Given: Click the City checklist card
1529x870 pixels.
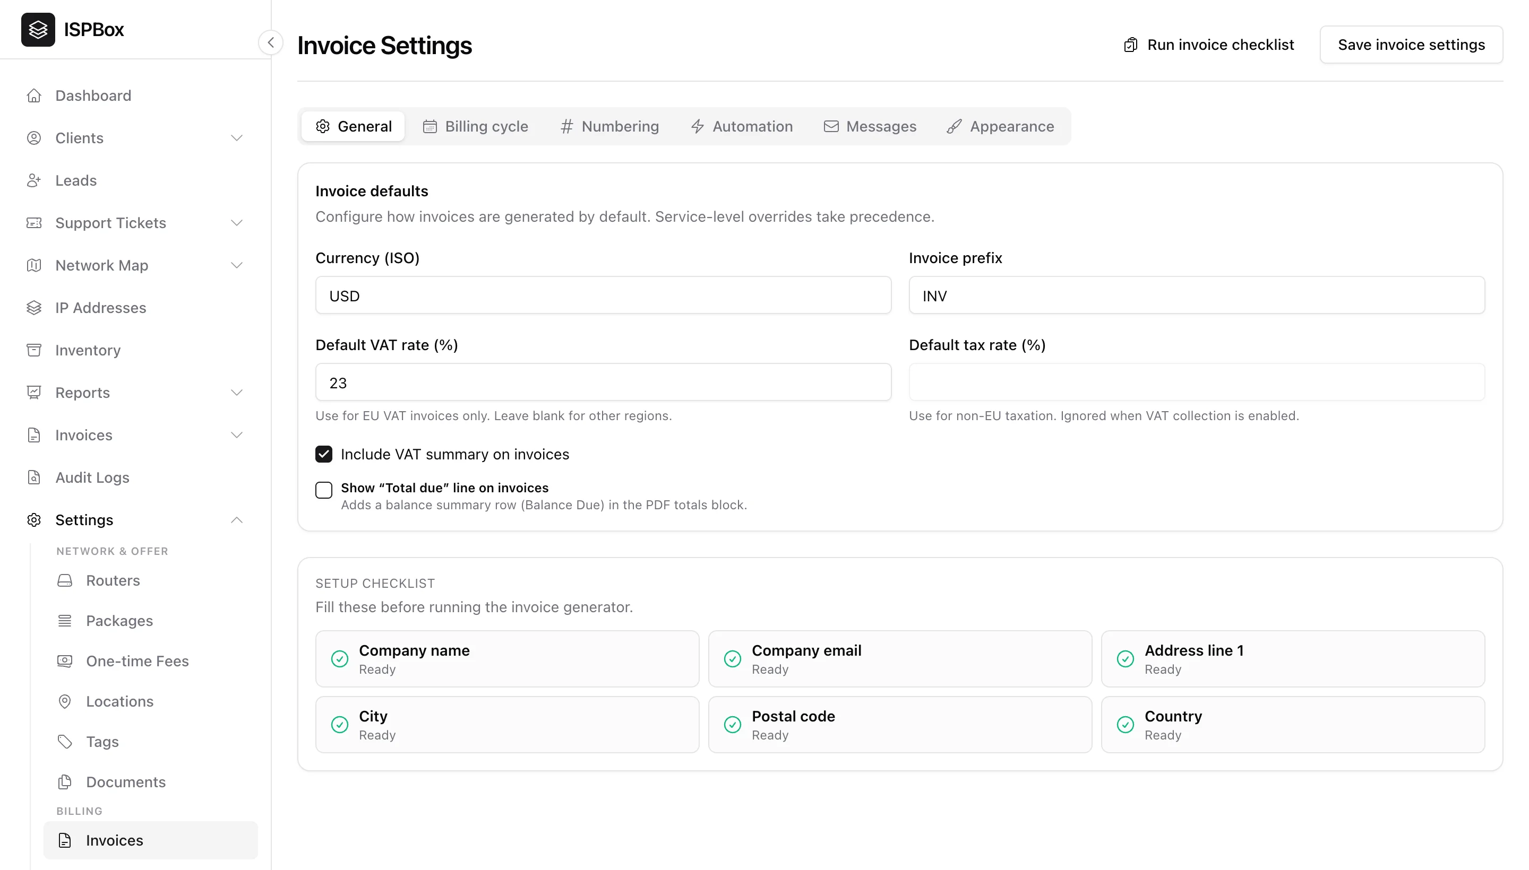Looking at the screenshot, I should (507, 725).
